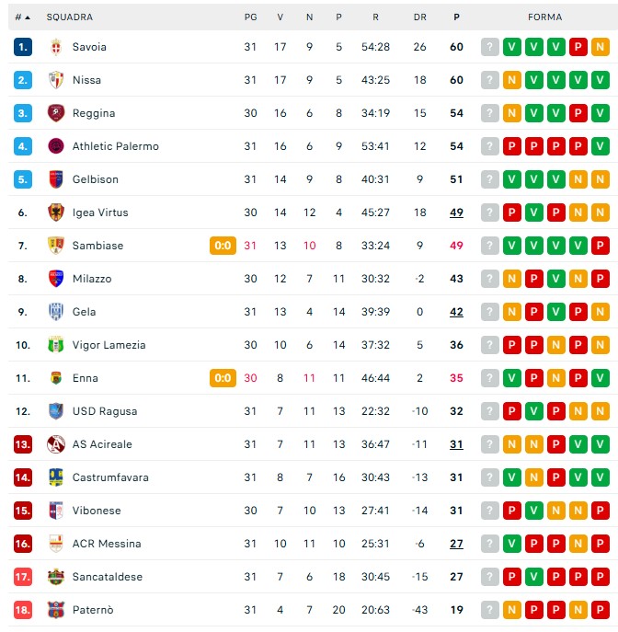Click Savoia's red P loss form badge

(x=578, y=47)
